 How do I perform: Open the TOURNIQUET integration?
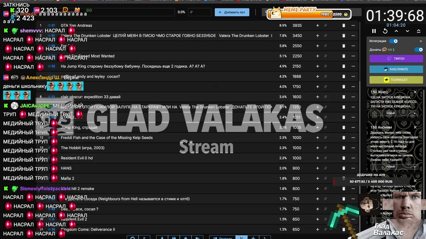(396, 80)
